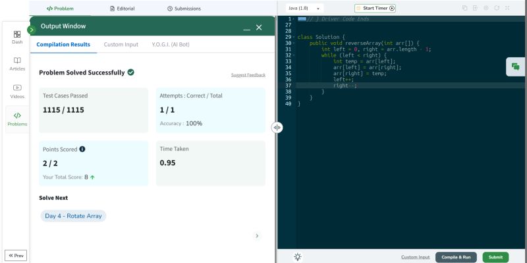
Task: Open the Articles sidebar icon
Action: coord(17,64)
